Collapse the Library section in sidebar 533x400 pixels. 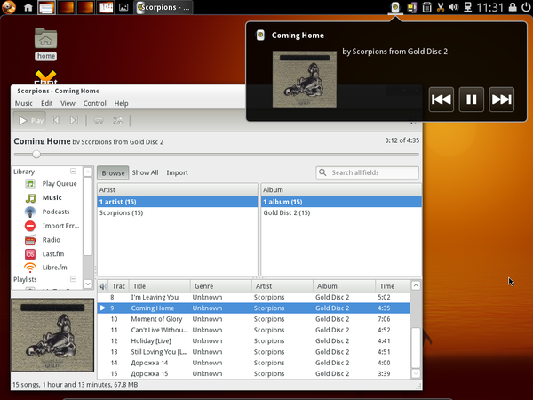(73, 171)
